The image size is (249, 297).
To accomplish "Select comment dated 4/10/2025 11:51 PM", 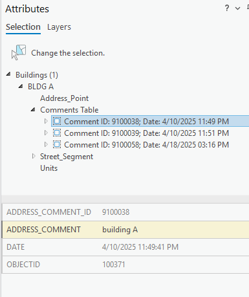I will point(146,133).
